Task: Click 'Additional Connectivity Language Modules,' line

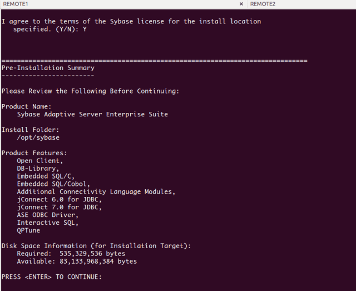Action: (96, 192)
